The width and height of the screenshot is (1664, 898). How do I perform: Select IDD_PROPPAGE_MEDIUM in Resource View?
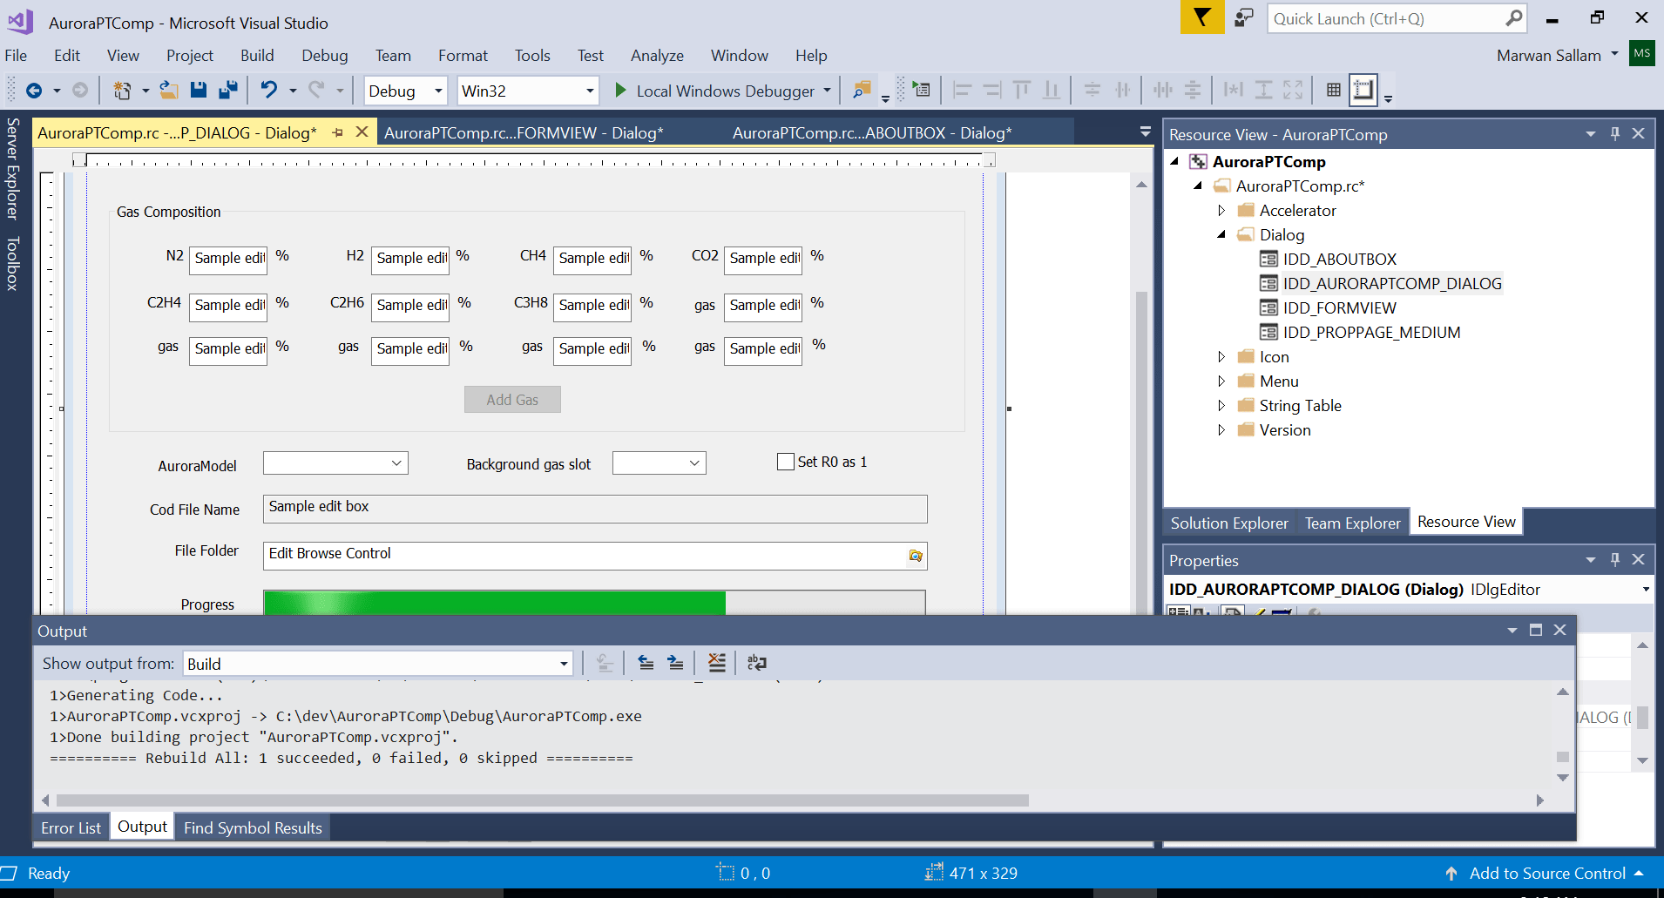pyautogui.click(x=1371, y=332)
